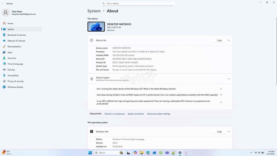The image size is (277, 156).
Task: Open Bluetooth & devices settings
Action: pos(17,35)
